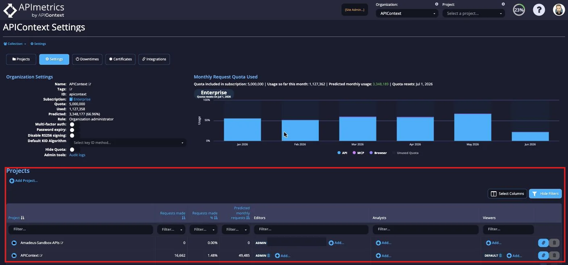Open the Audit logs link

coord(77,155)
